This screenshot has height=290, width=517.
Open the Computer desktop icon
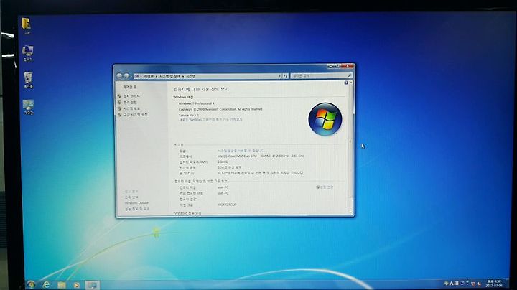click(28, 53)
